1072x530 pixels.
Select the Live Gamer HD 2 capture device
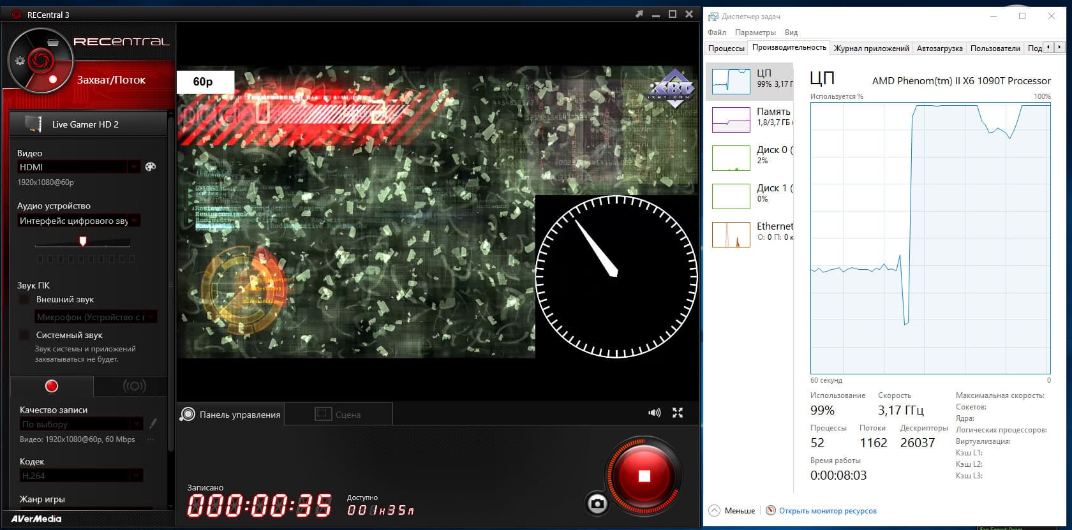tap(89, 124)
